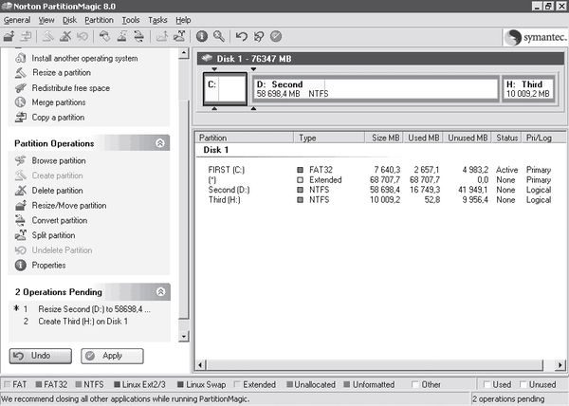
Task: Toggle the Unused legend checkbox
Action: click(522, 384)
